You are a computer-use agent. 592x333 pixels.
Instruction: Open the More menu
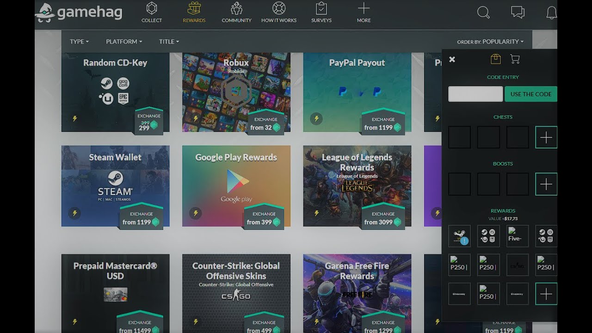364,12
